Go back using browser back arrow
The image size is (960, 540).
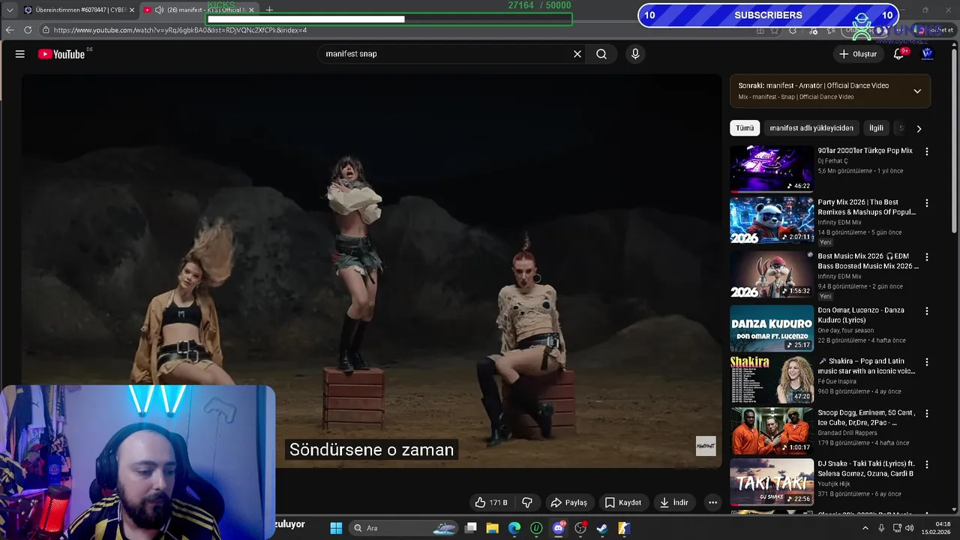coord(10,30)
